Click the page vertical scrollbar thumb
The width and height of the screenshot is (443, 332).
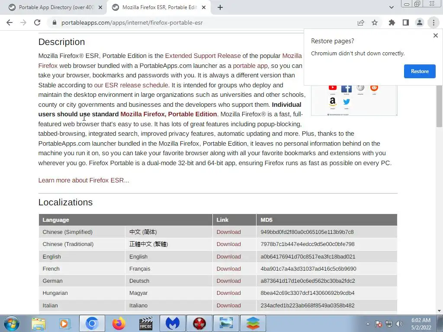[x=439, y=106]
